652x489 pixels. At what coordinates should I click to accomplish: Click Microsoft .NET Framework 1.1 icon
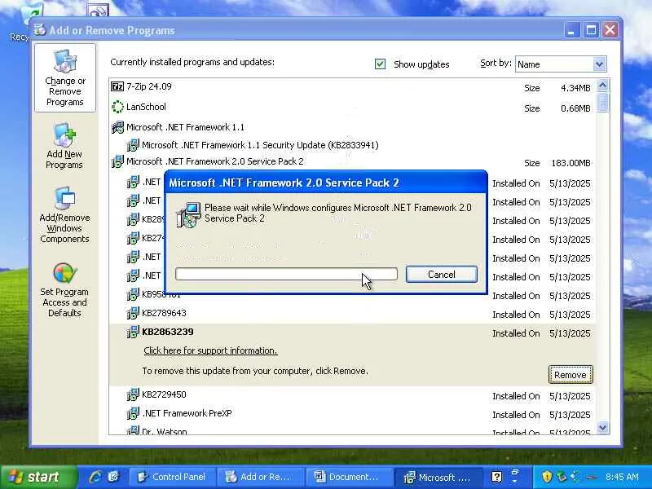tap(117, 127)
